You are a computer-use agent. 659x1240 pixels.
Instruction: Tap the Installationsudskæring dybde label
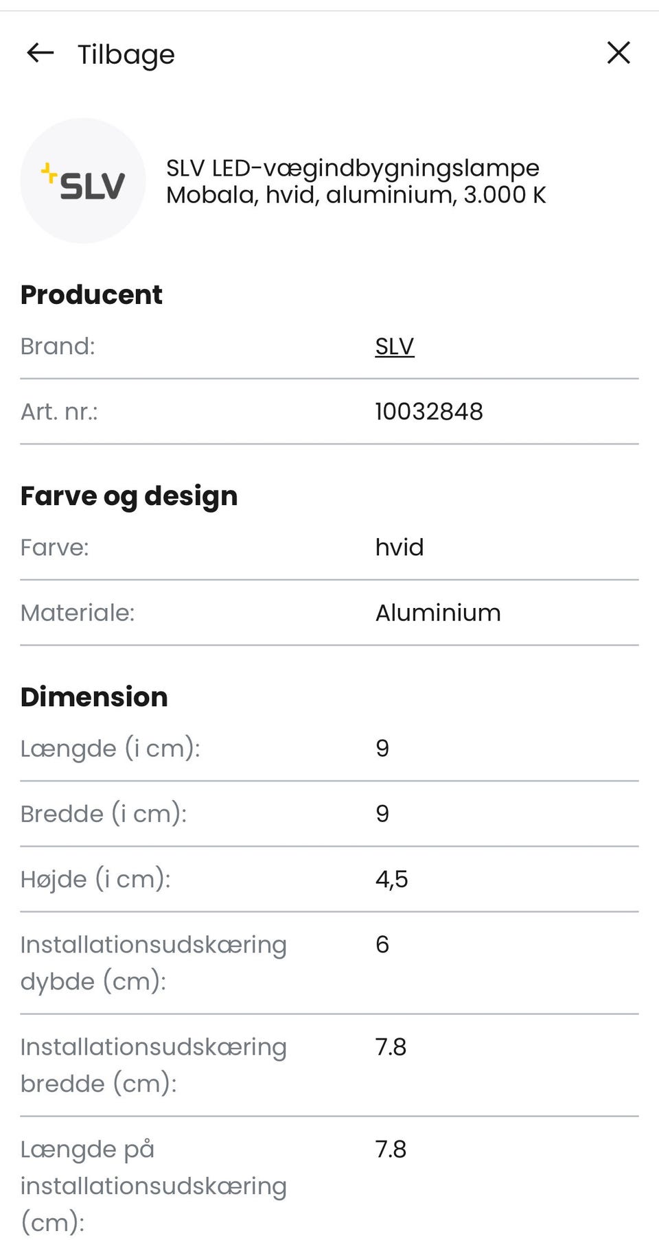coord(153,963)
